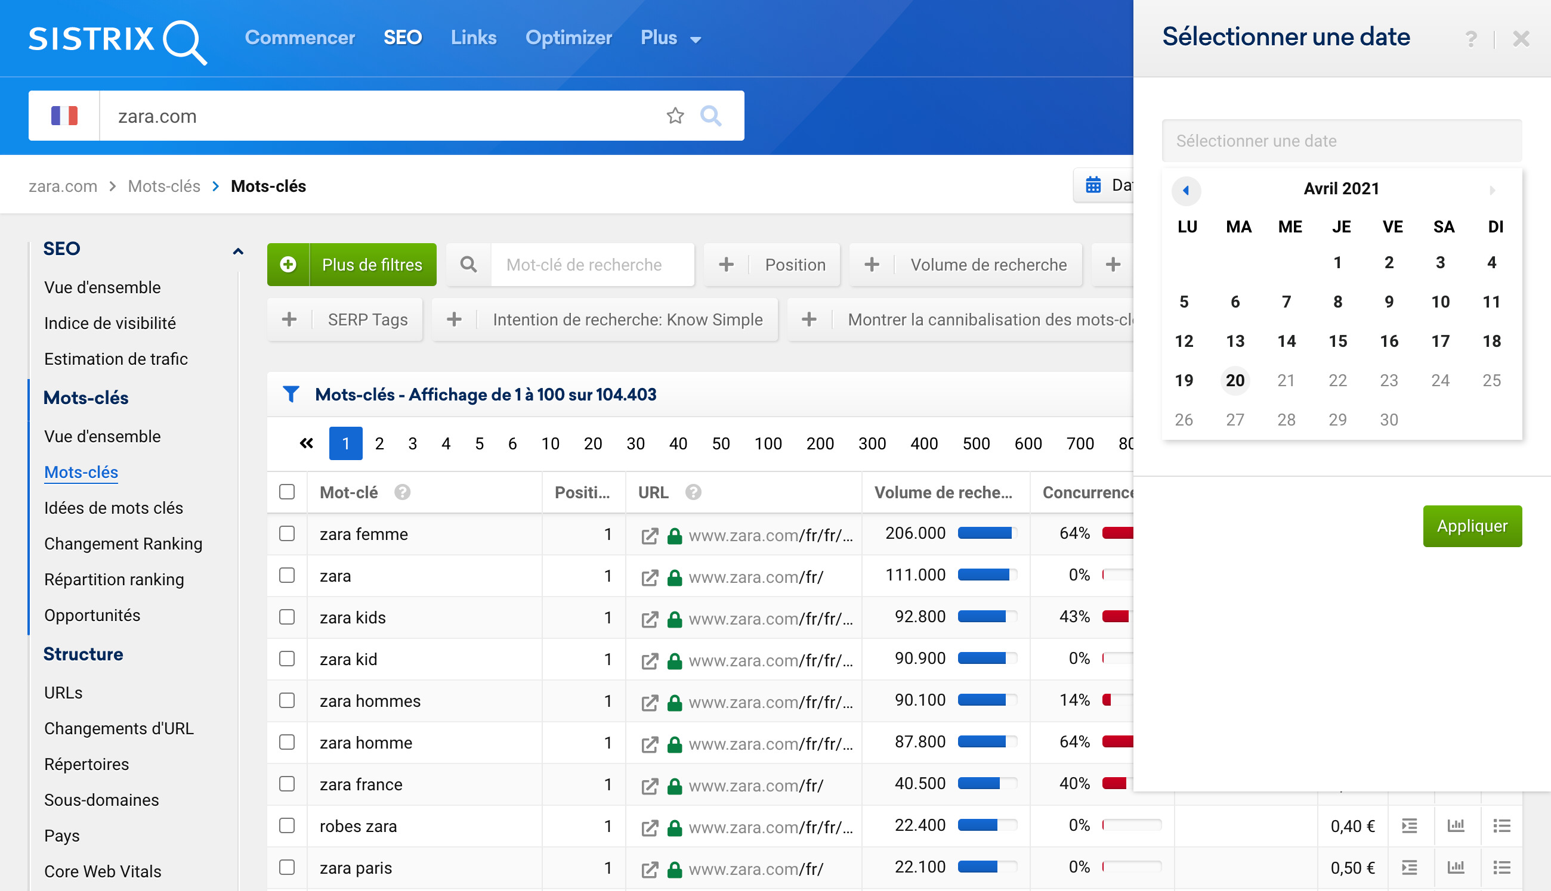Add the Volume de recherche filter
Viewport: 1551px width, 891px height.
point(966,265)
